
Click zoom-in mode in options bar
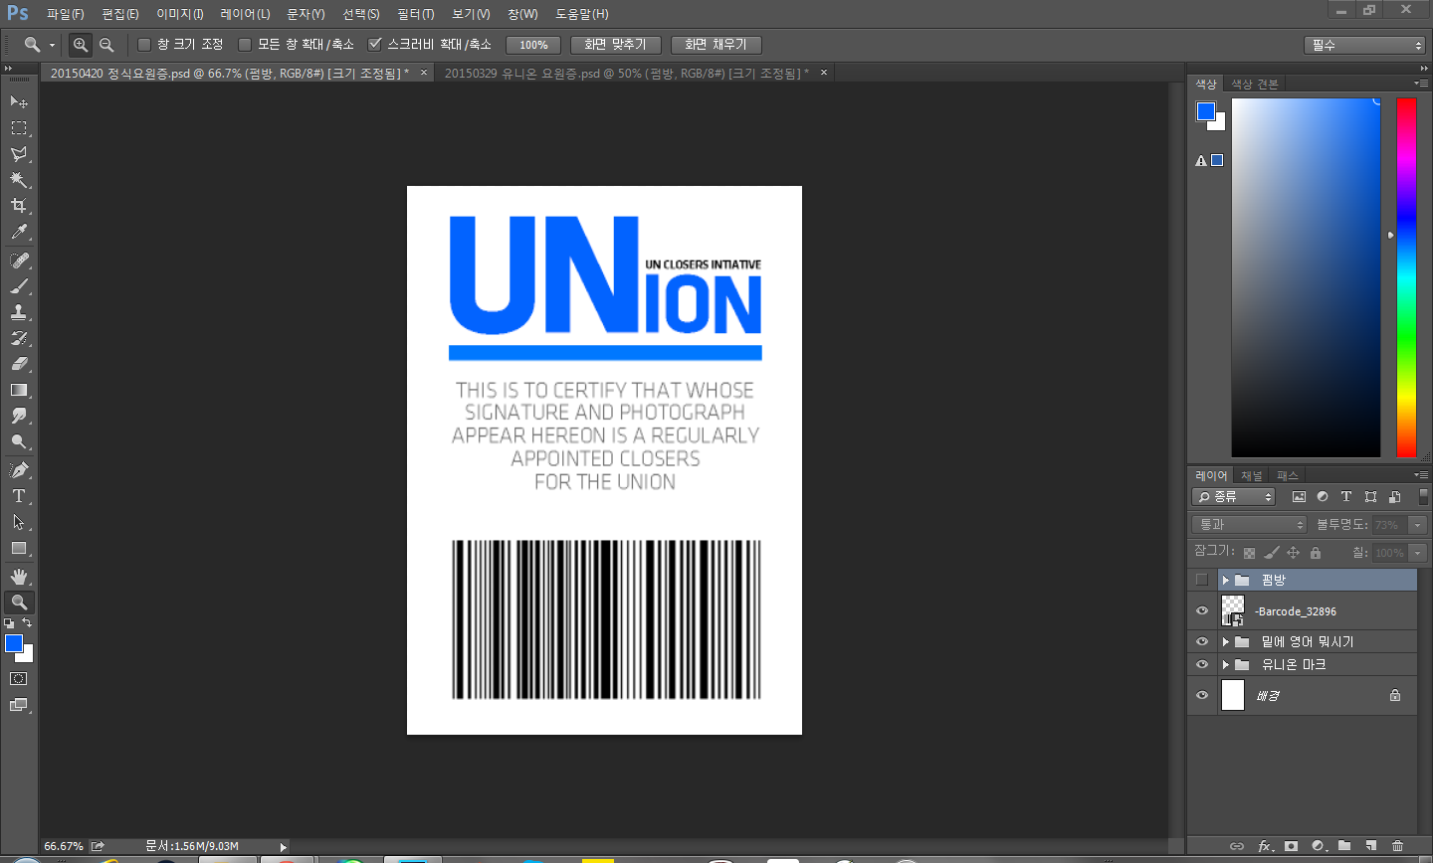point(81,45)
